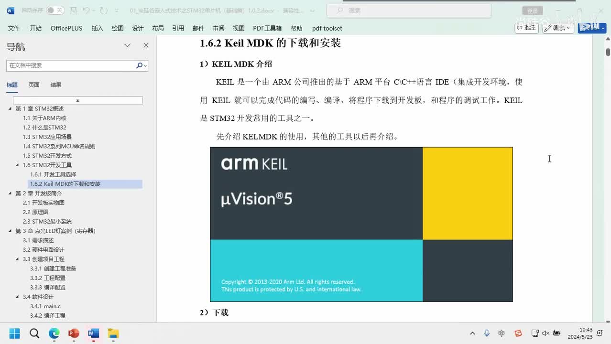611x344 pixels.
Task: Open the 插入 ribbon tab
Action: tap(98, 28)
